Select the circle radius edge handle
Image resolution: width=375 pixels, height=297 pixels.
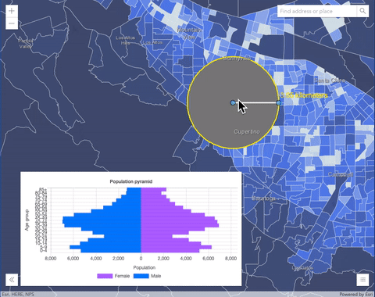pyautogui.click(x=278, y=102)
